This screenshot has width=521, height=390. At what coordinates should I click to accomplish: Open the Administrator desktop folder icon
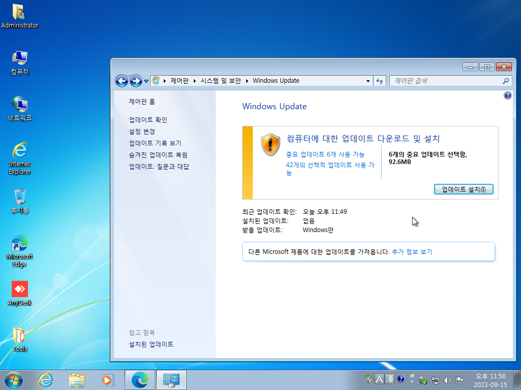point(20,16)
